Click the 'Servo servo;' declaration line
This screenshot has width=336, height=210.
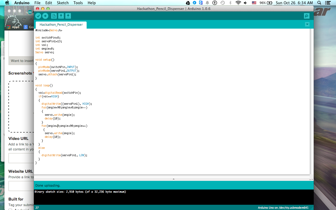point(45,52)
